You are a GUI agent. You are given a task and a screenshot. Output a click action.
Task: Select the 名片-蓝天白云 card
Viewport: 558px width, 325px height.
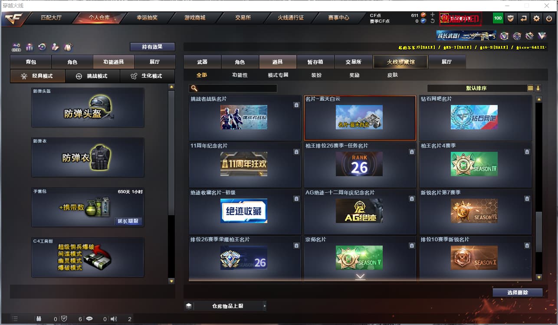[360, 118]
